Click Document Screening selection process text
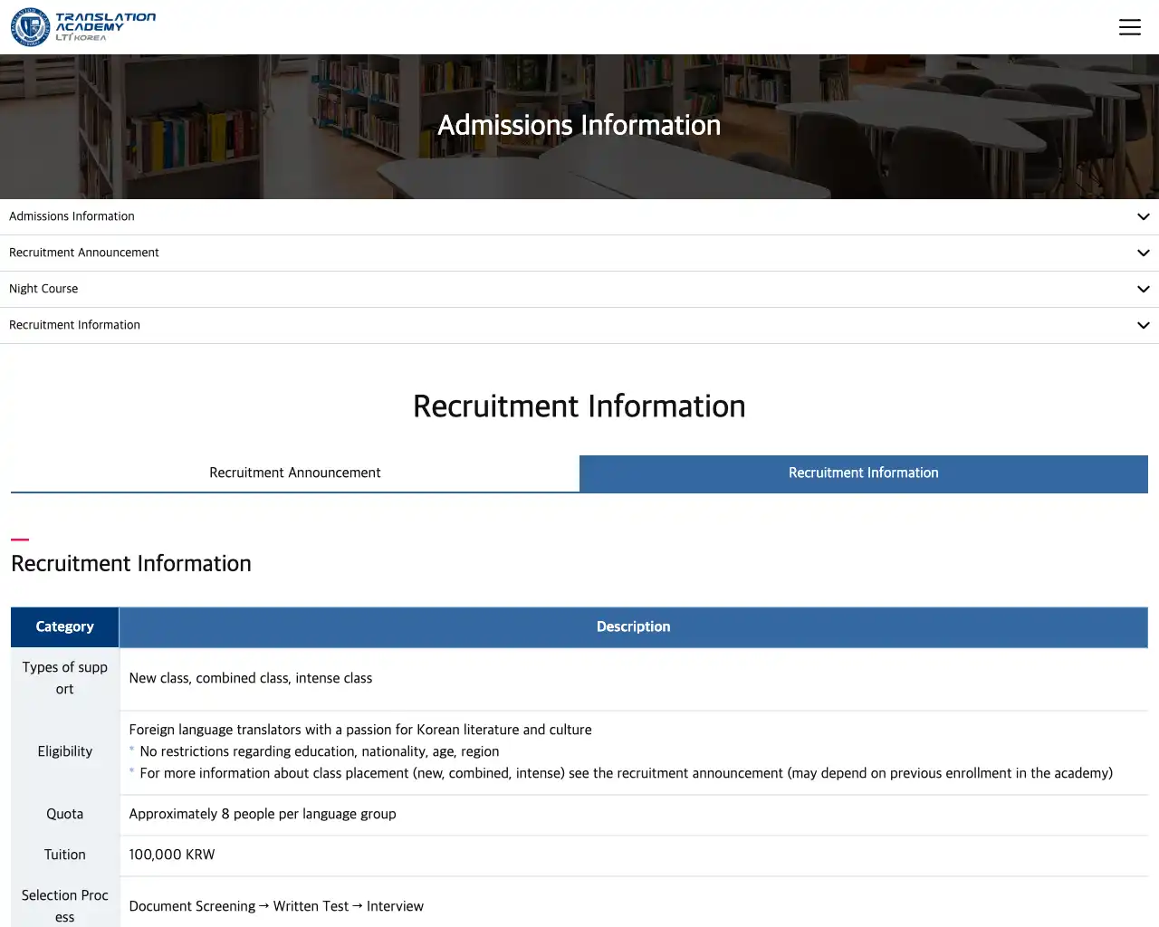This screenshot has height=927, width=1159. [x=192, y=906]
